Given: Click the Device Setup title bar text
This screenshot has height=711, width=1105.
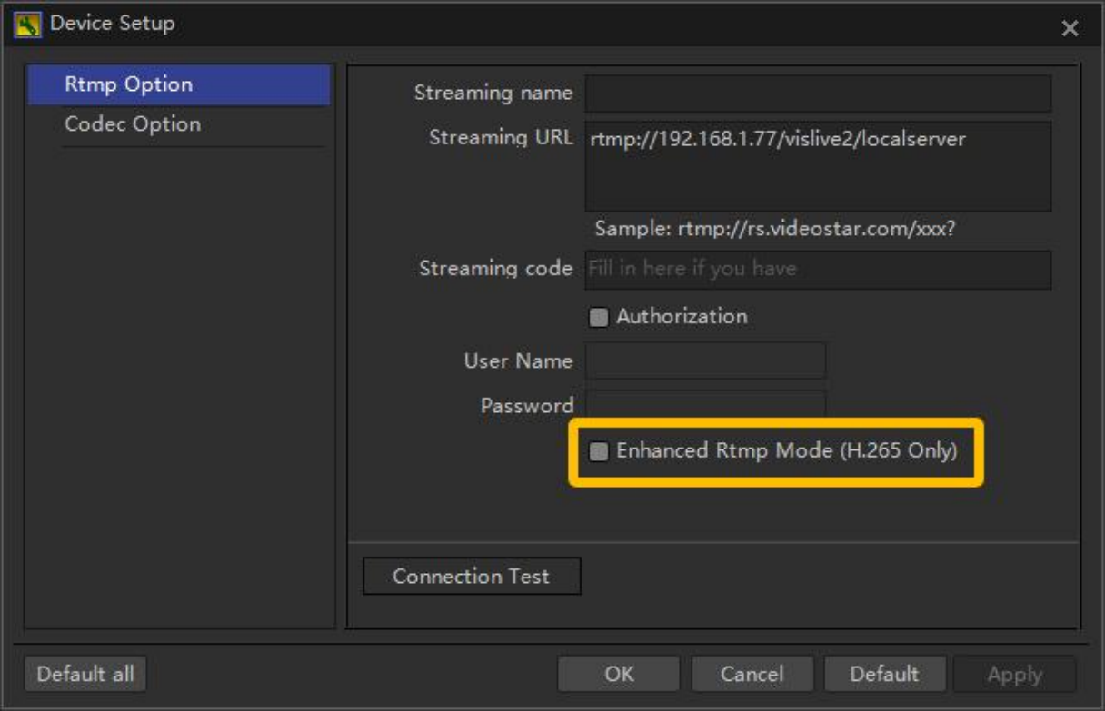Looking at the screenshot, I should coord(112,24).
